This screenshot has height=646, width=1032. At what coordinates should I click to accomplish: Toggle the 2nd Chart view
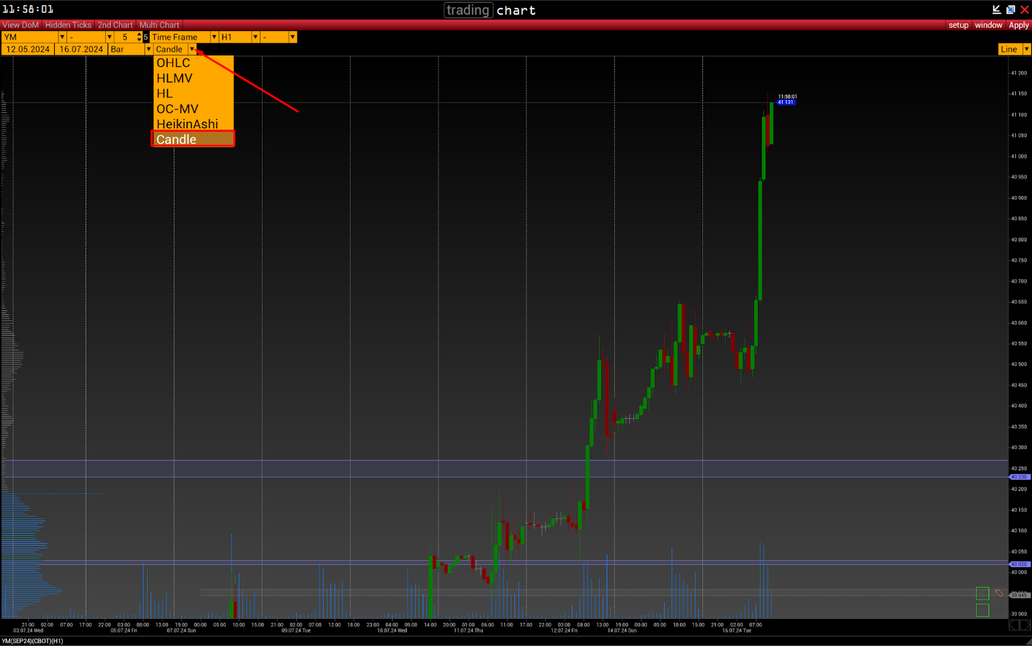pyautogui.click(x=115, y=25)
